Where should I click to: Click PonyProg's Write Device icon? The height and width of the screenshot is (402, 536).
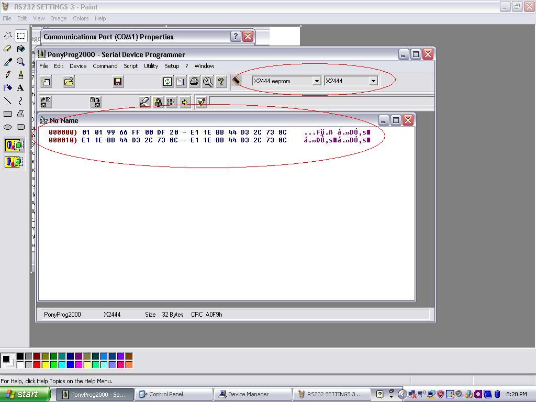point(95,102)
